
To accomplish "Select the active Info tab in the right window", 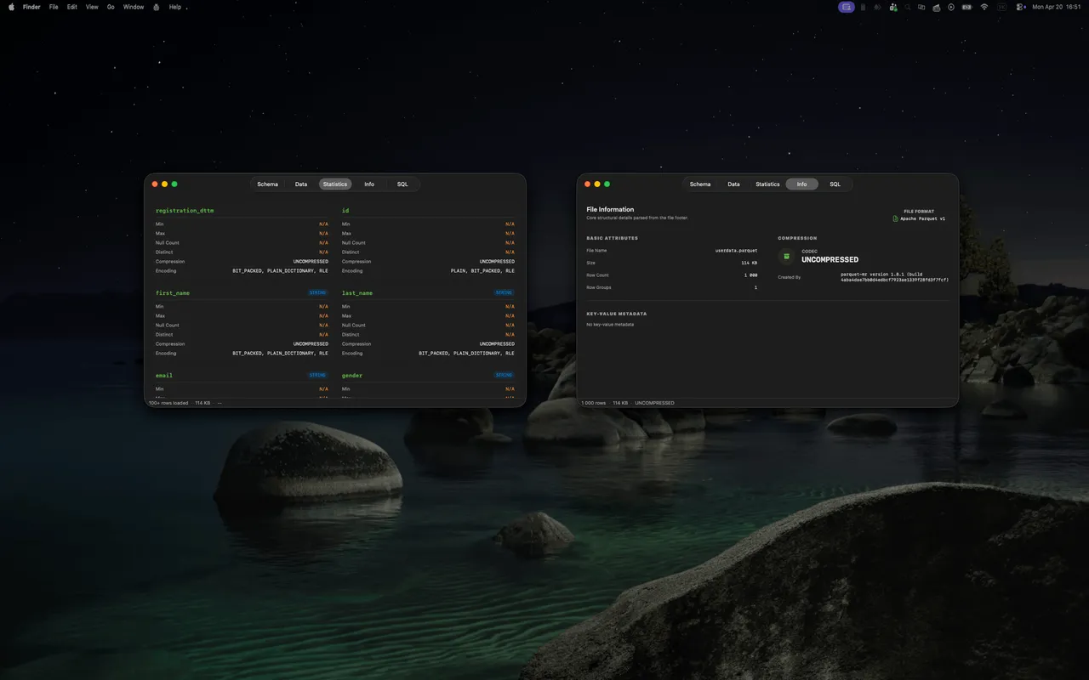I will (802, 184).
